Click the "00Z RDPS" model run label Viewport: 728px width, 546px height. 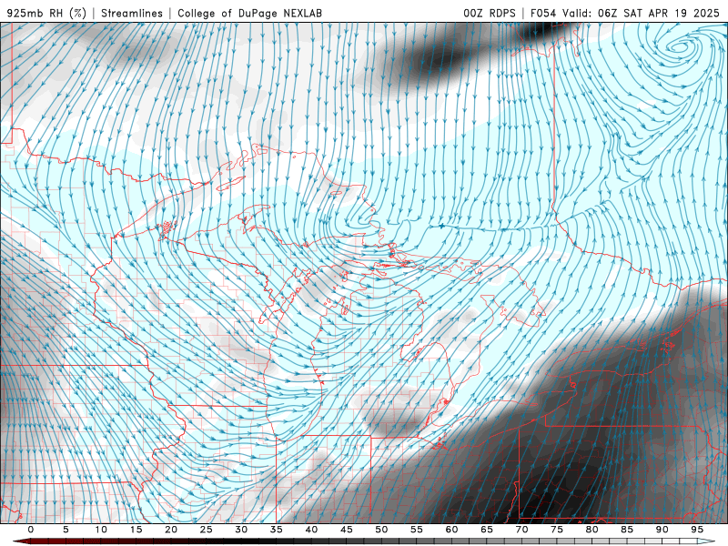tap(490, 13)
